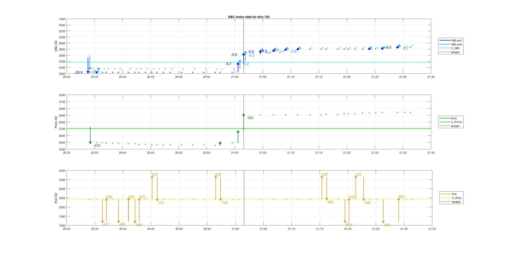Click the "Pitch AD" y-axis label
Image resolution: width=512 pixels, height=253 pixels.
(56, 122)
